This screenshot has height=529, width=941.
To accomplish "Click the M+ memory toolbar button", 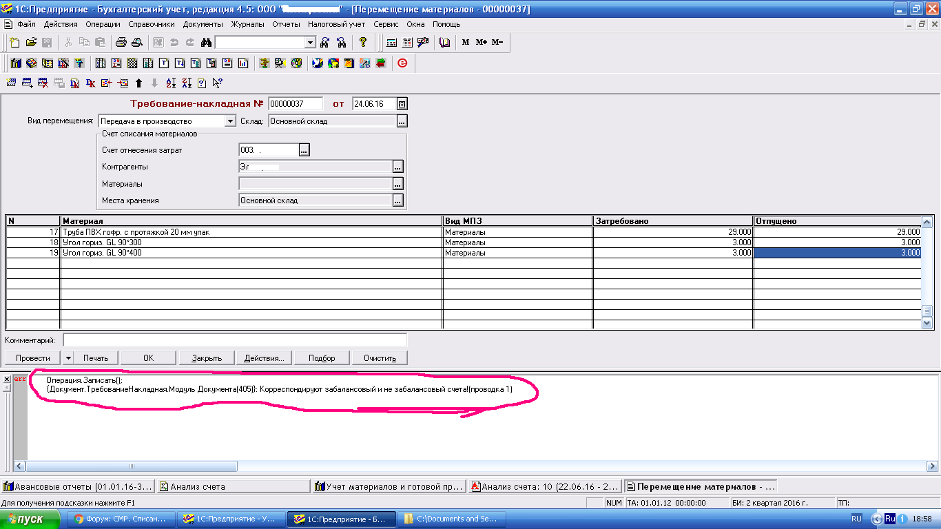I will tap(481, 42).
